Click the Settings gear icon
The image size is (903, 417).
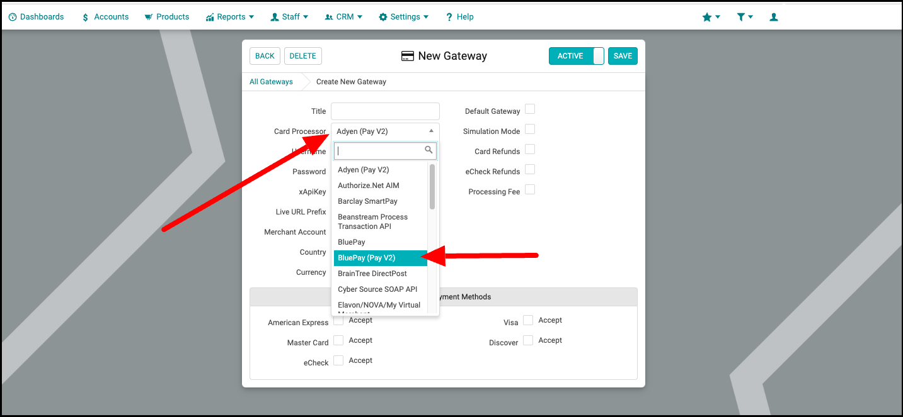pos(382,17)
